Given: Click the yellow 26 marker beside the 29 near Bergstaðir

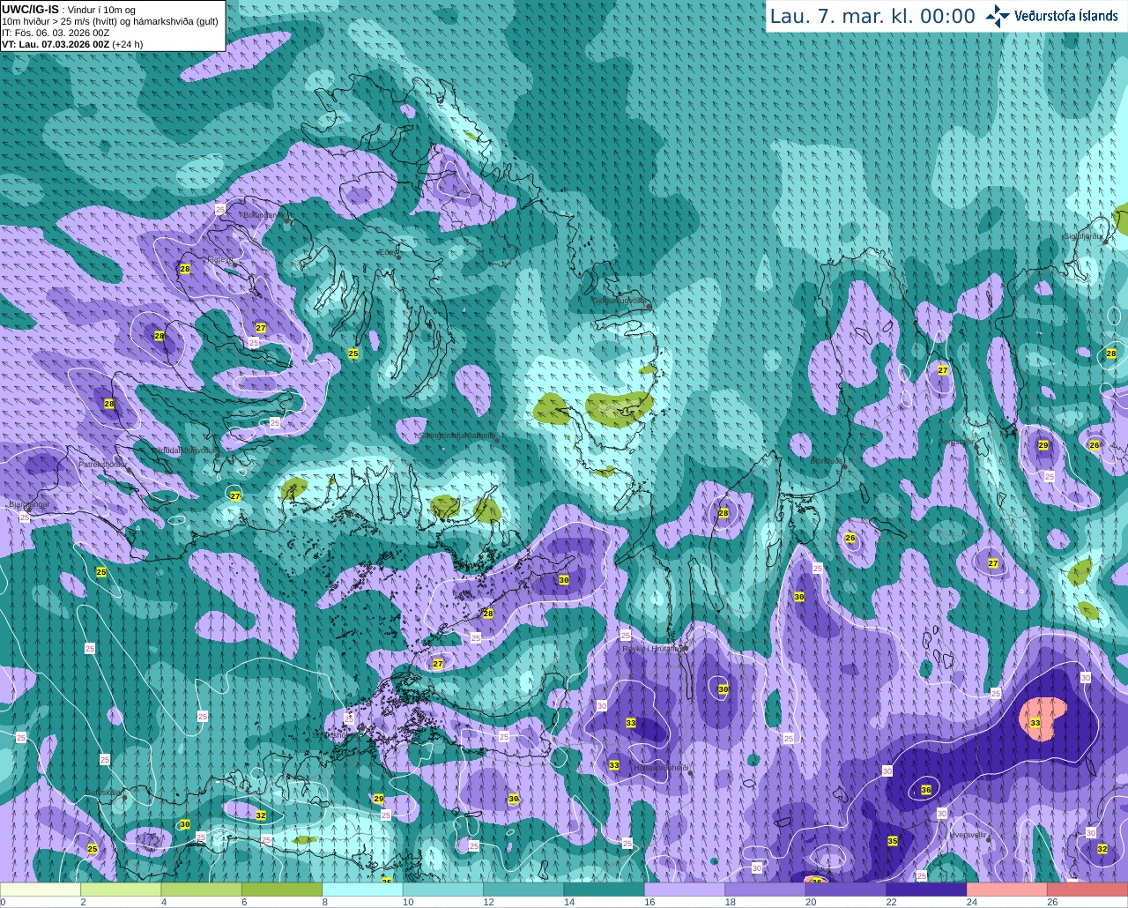Looking at the screenshot, I should 1095,445.
